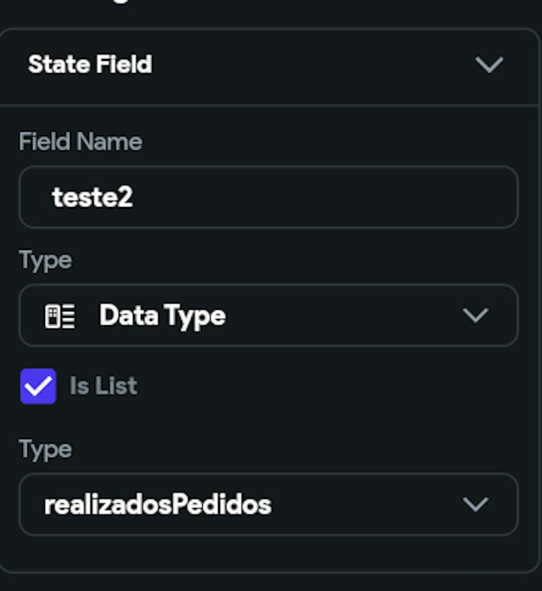The height and width of the screenshot is (591, 542).
Task: Open the Data Type dropdown
Action: [x=268, y=316]
